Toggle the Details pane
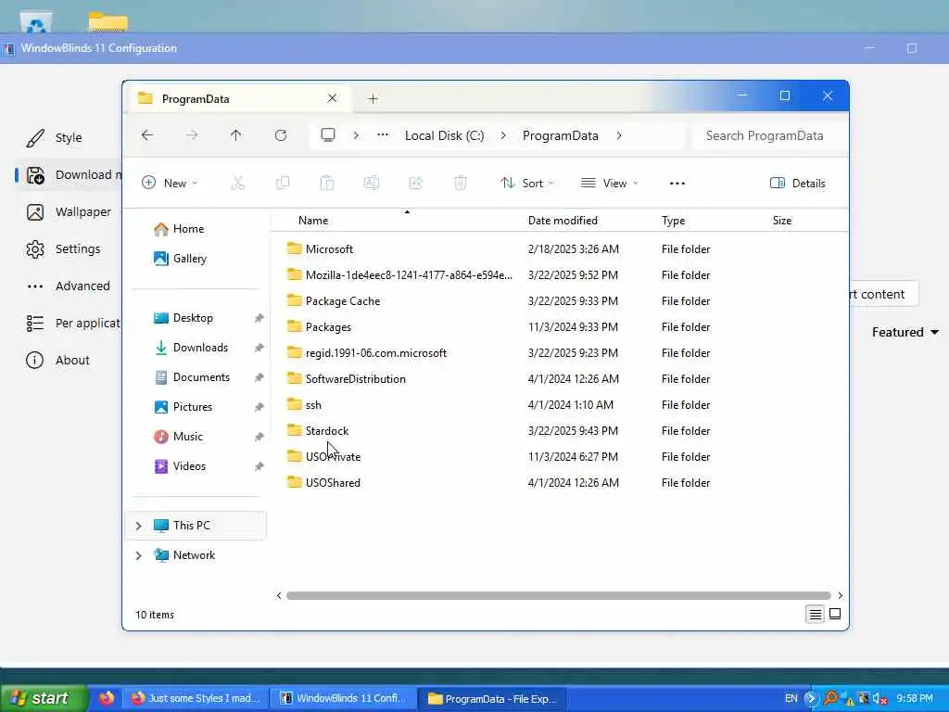Viewport: 949px width, 712px height. click(798, 183)
